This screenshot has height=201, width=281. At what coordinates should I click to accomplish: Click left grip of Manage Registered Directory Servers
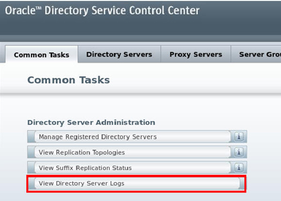(32, 137)
